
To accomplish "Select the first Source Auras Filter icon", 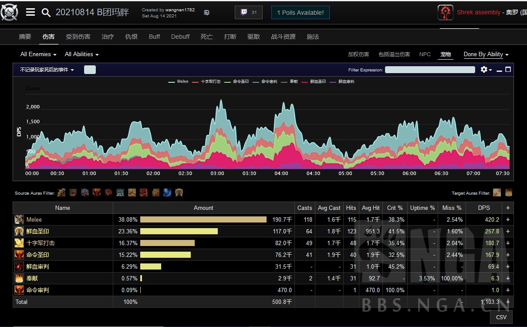I will tap(61, 192).
